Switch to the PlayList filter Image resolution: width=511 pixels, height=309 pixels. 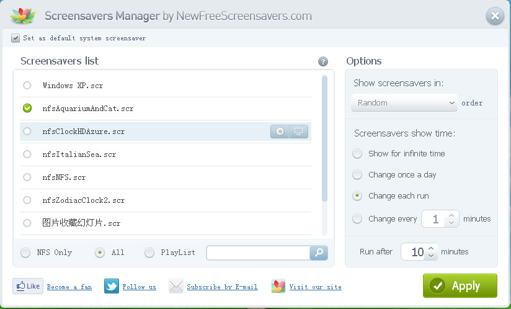pos(149,253)
